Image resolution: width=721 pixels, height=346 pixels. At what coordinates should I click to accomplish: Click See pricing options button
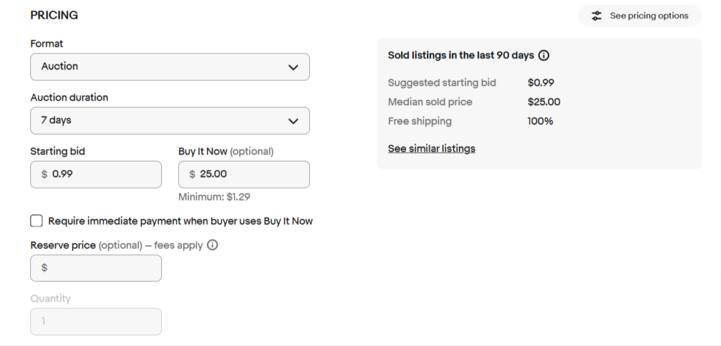coord(639,15)
